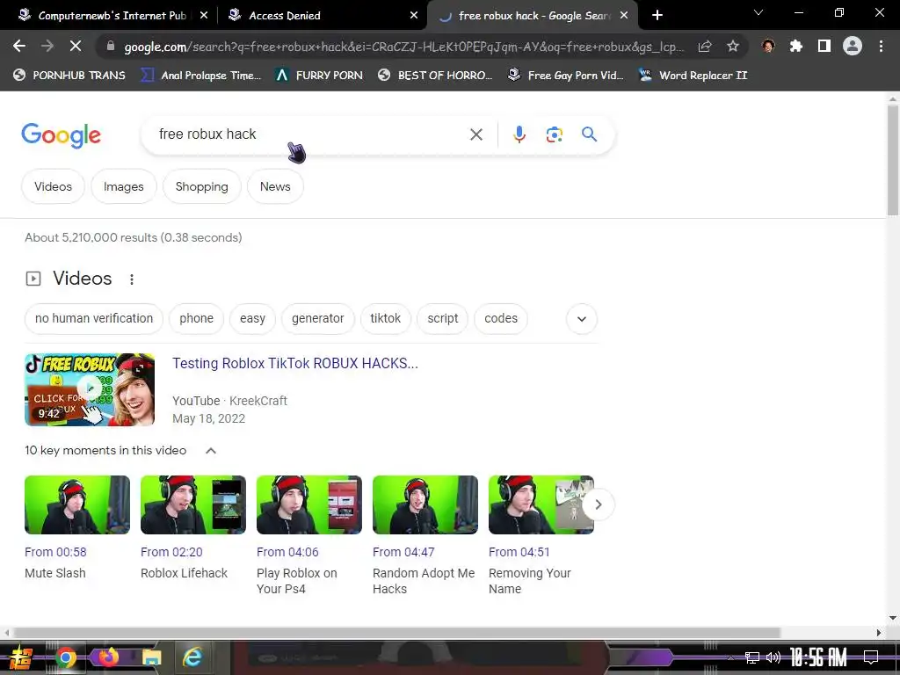The image size is (900, 675).
Task: Filter results by Images
Action: pos(123,186)
